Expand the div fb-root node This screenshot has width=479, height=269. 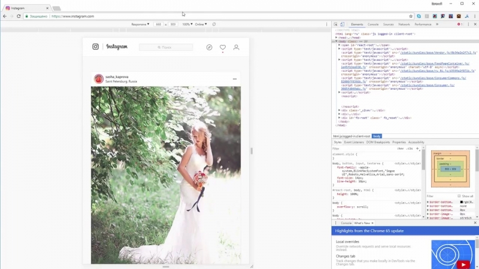(339, 118)
